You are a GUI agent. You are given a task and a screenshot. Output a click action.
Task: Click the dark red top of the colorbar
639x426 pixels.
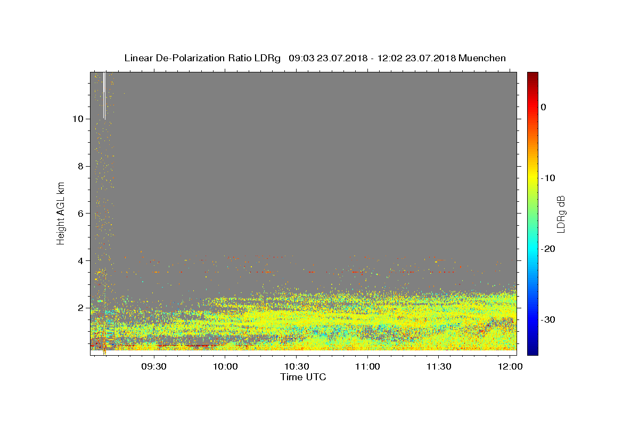click(x=532, y=76)
